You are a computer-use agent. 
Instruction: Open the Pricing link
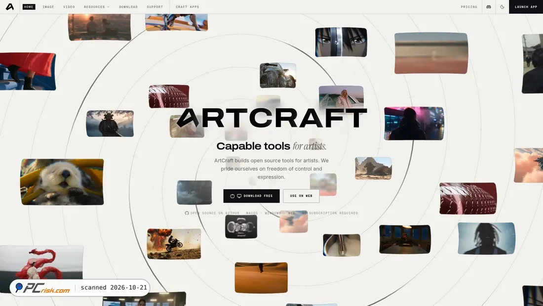[469, 7]
